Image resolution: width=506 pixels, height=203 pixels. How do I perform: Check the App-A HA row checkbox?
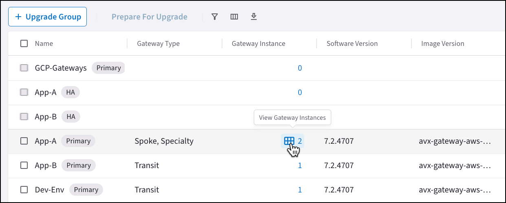[24, 92]
